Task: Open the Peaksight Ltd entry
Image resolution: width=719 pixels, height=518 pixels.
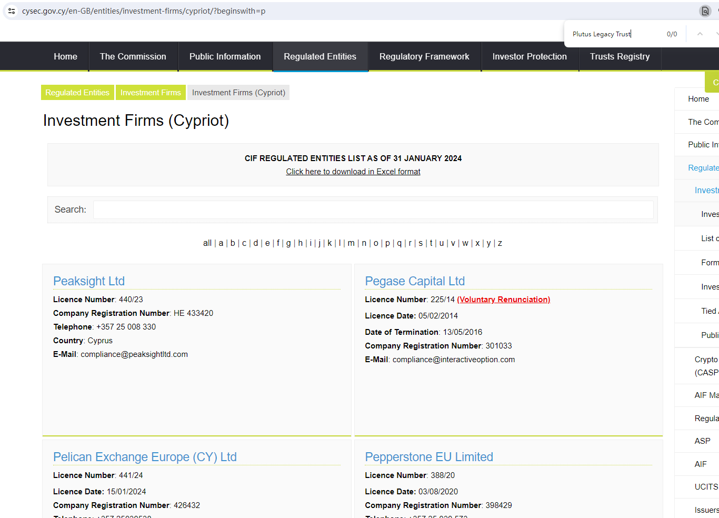Action: [x=89, y=281]
